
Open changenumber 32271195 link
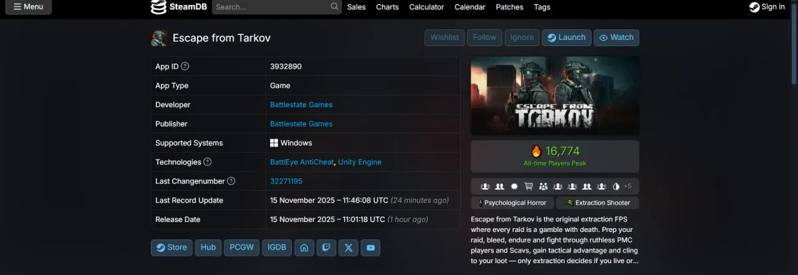tap(286, 181)
